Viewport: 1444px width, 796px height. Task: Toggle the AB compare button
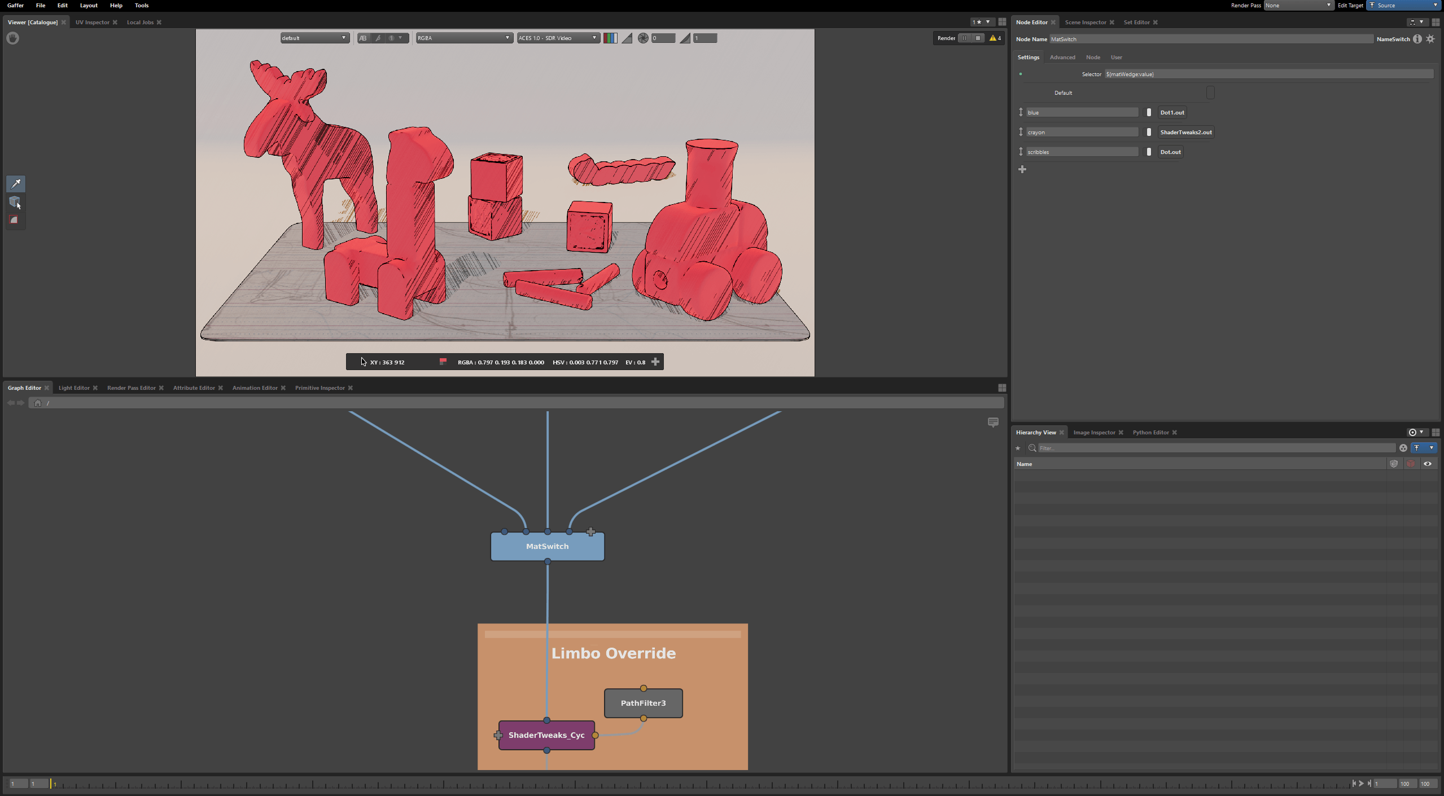click(363, 38)
